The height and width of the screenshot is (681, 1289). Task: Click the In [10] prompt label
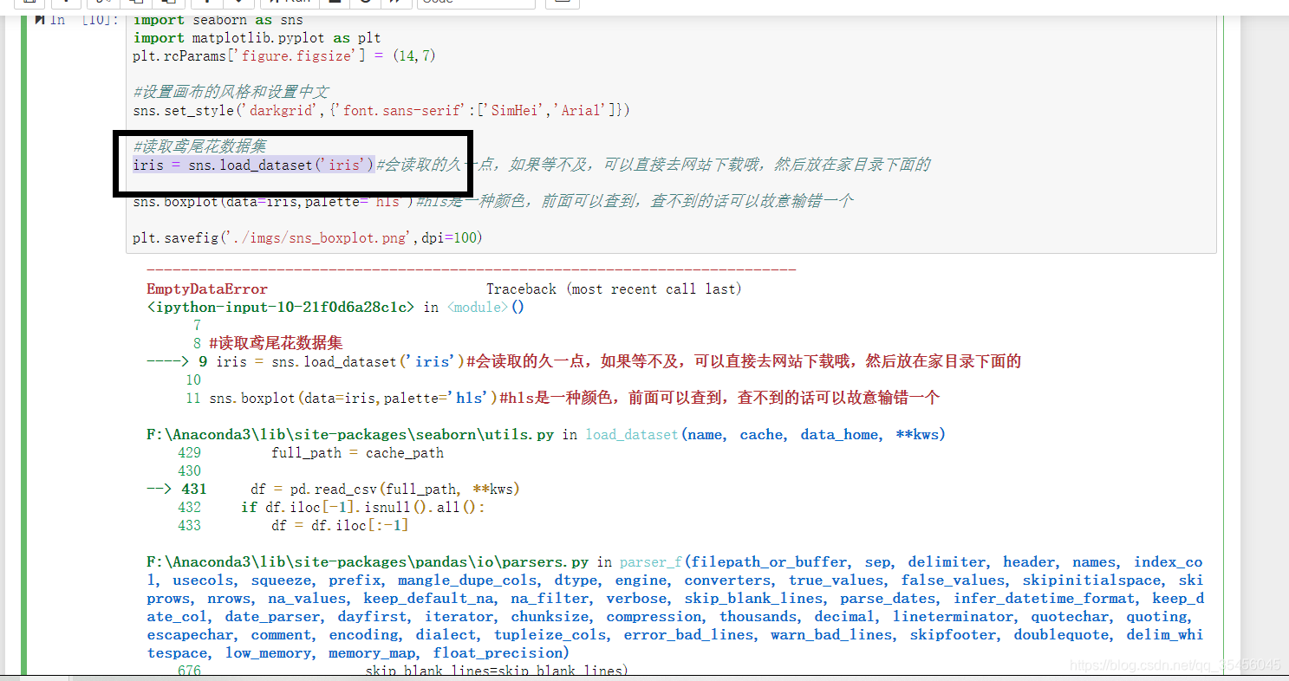84,20
